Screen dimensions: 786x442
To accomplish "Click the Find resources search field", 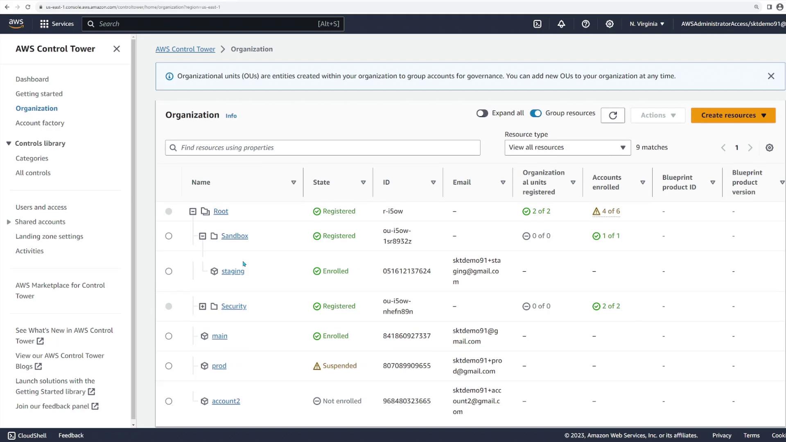I will (x=323, y=148).
